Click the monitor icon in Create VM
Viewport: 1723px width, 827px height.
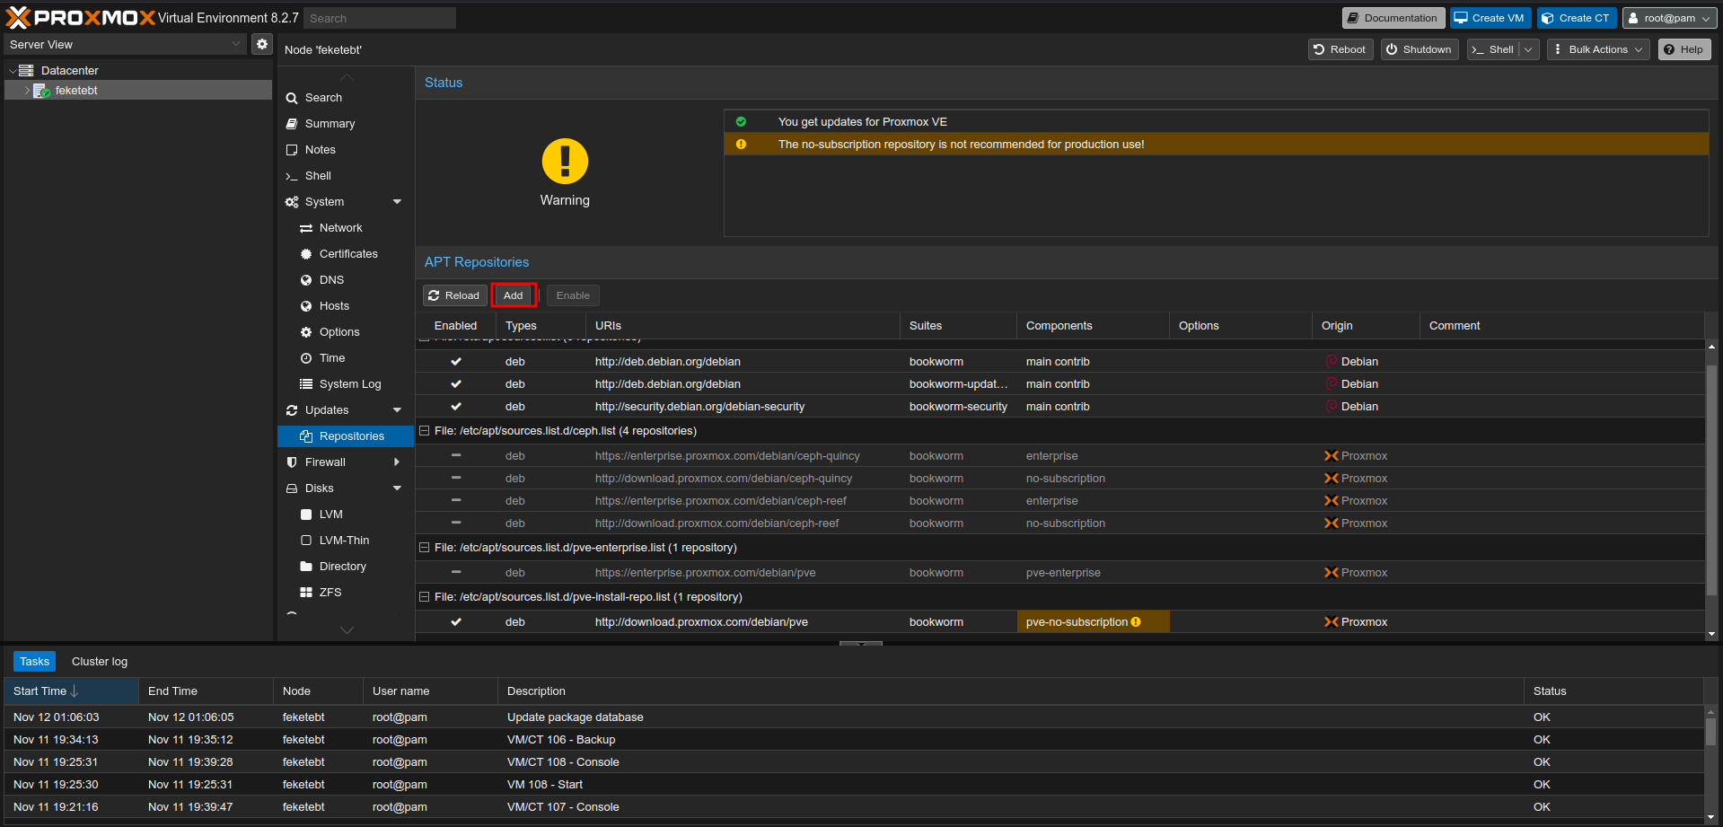pyautogui.click(x=1461, y=18)
